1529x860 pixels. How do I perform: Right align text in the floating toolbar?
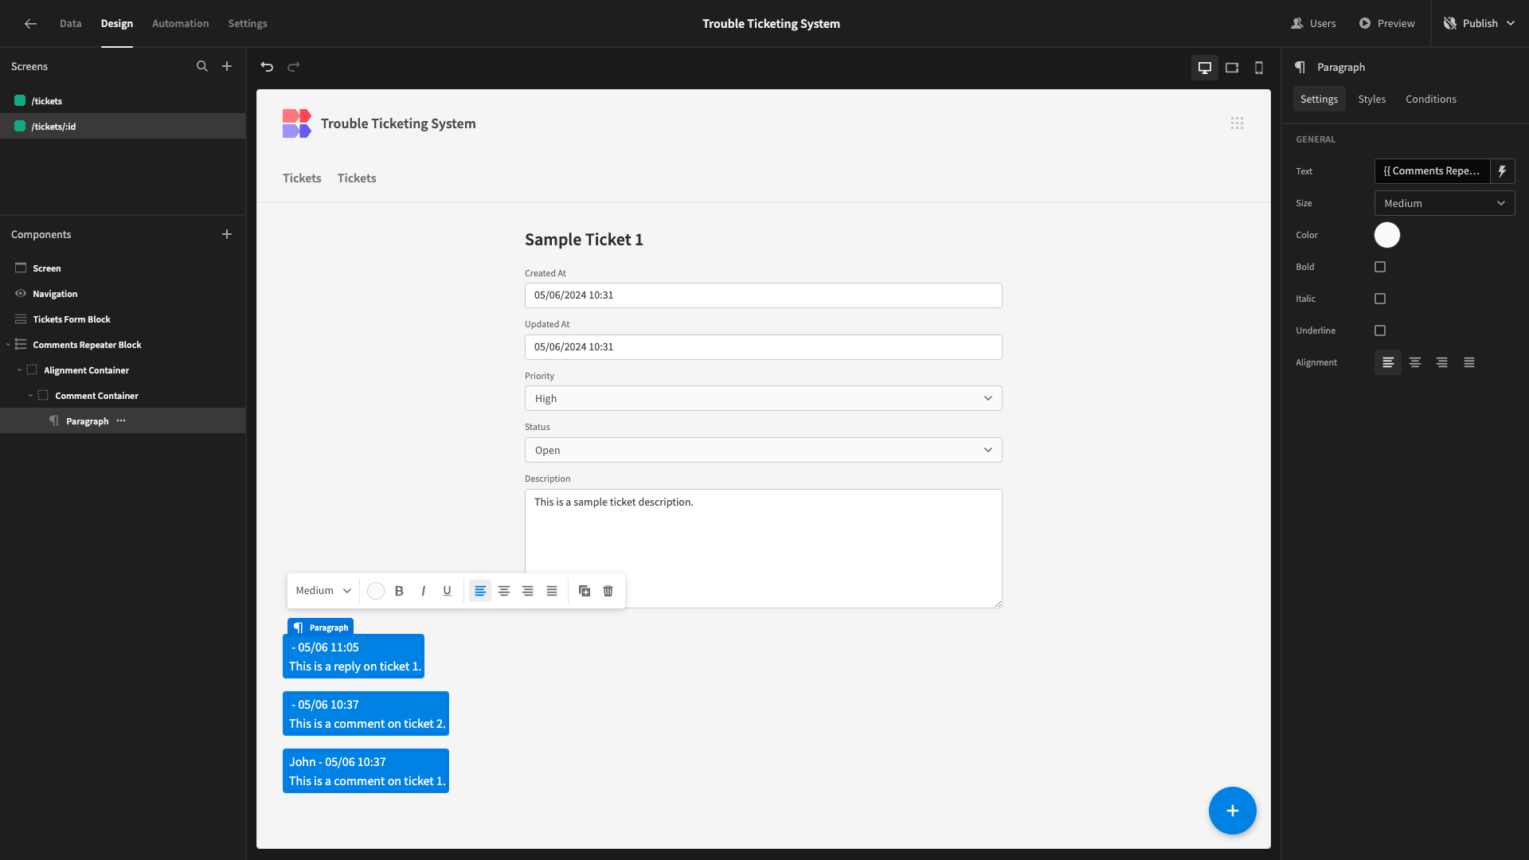tap(528, 591)
